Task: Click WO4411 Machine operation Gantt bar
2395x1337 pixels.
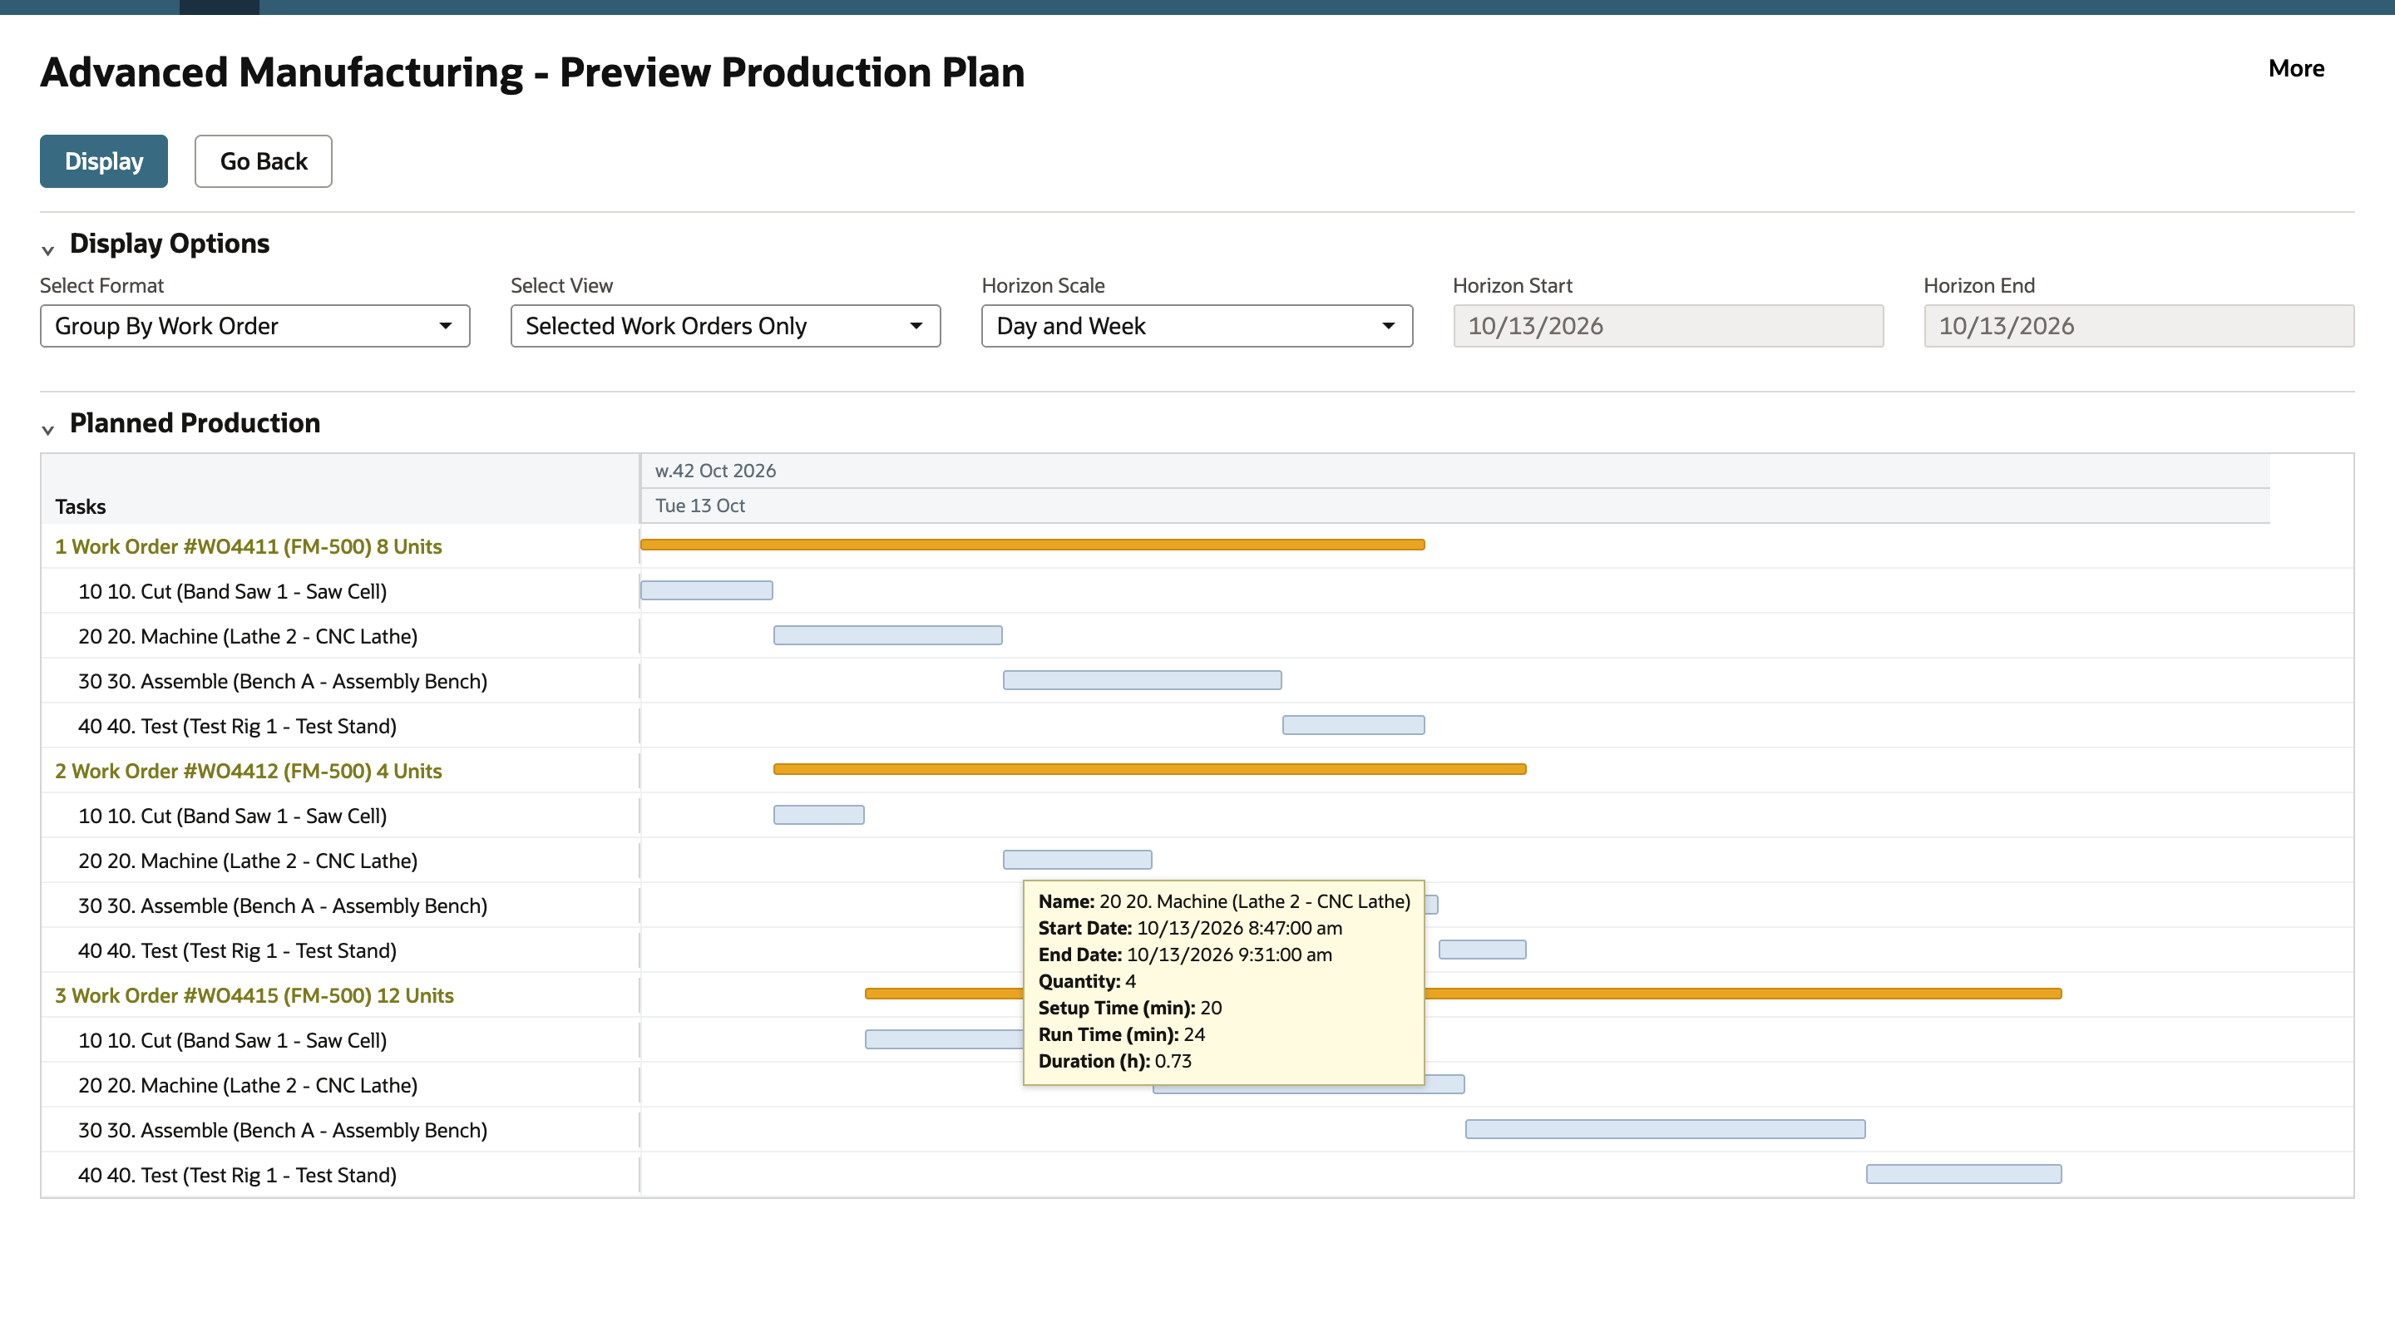Action: [888, 635]
